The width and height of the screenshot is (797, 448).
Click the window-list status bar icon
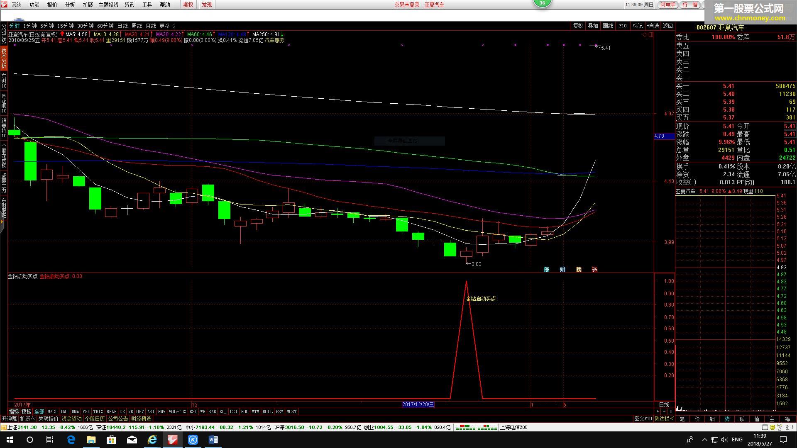click(x=765, y=427)
